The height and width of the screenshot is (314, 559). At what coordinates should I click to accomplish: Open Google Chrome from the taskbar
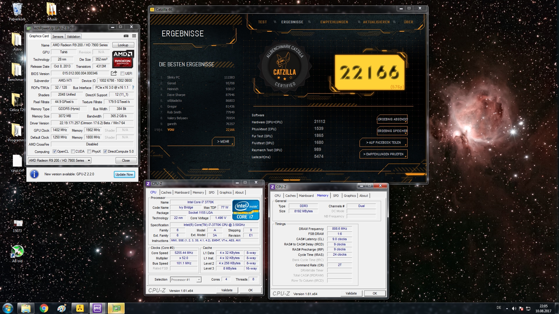44,308
